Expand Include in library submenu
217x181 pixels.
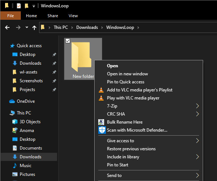(149, 157)
